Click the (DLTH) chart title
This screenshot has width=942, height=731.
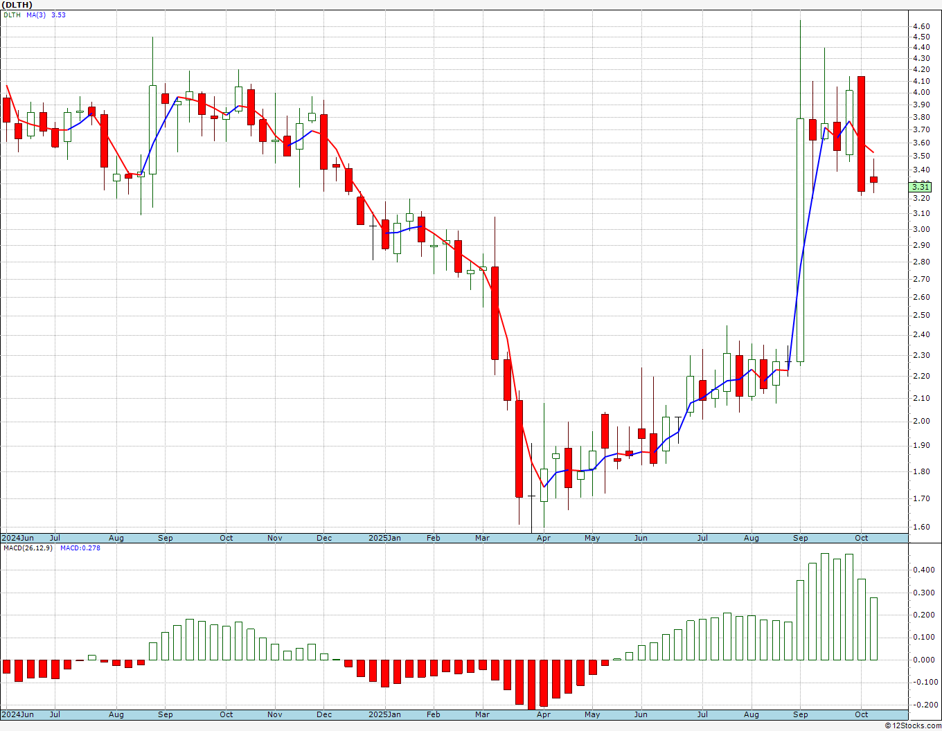click(x=17, y=5)
